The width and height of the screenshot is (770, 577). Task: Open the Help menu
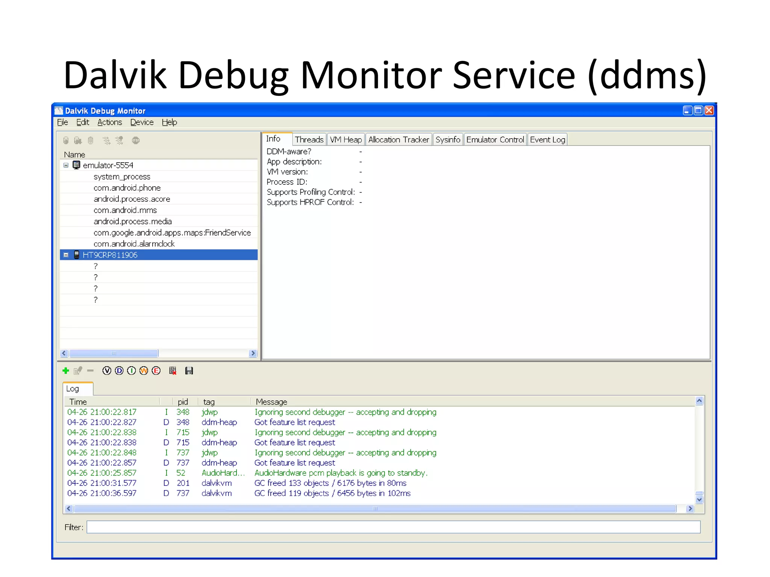click(169, 122)
